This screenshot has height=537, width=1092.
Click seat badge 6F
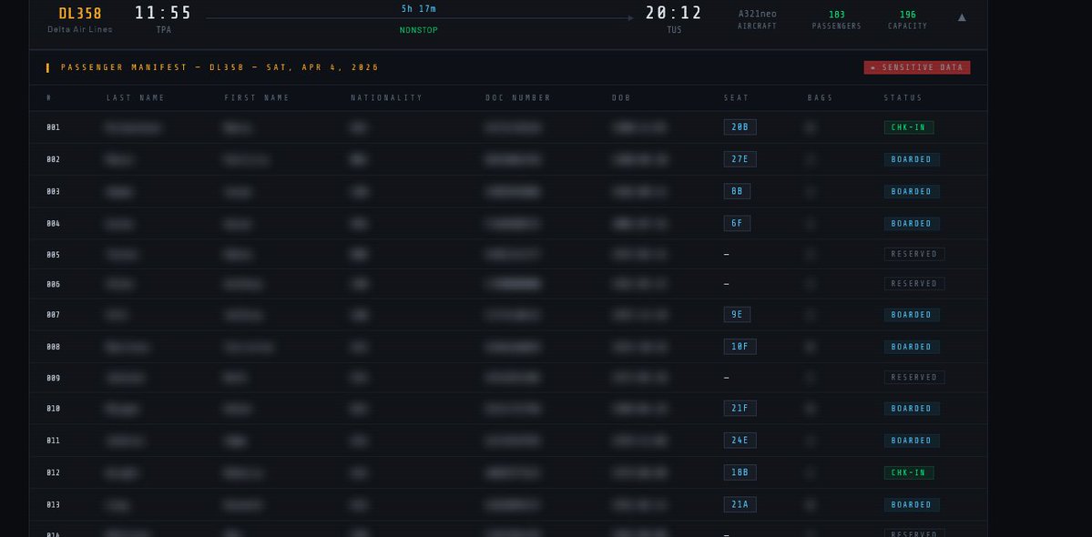click(737, 223)
